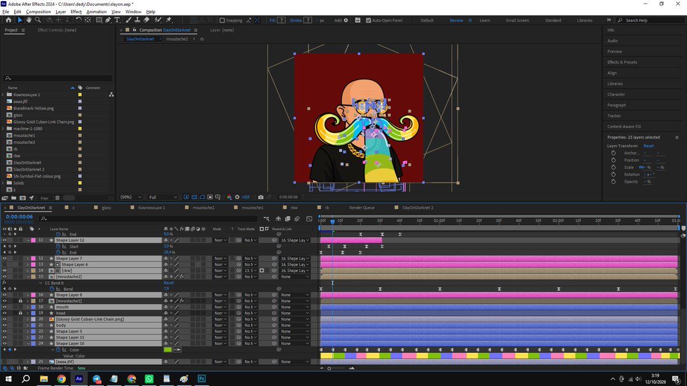Enable the Snapping checkbox

tap(222, 20)
